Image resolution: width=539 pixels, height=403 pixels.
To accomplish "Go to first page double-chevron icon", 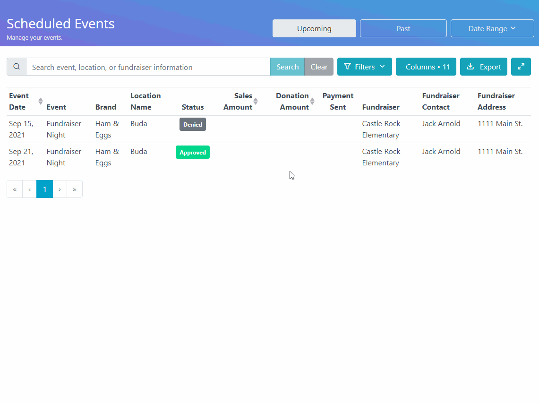I will (x=15, y=189).
